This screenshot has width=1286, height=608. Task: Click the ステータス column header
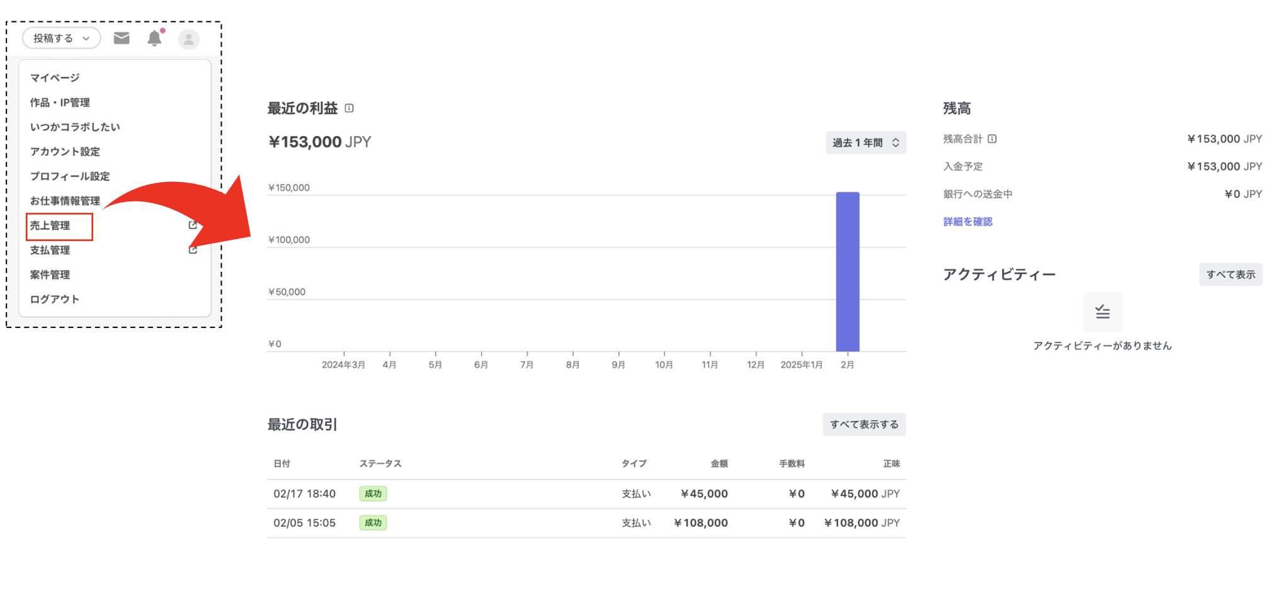tap(380, 463)
